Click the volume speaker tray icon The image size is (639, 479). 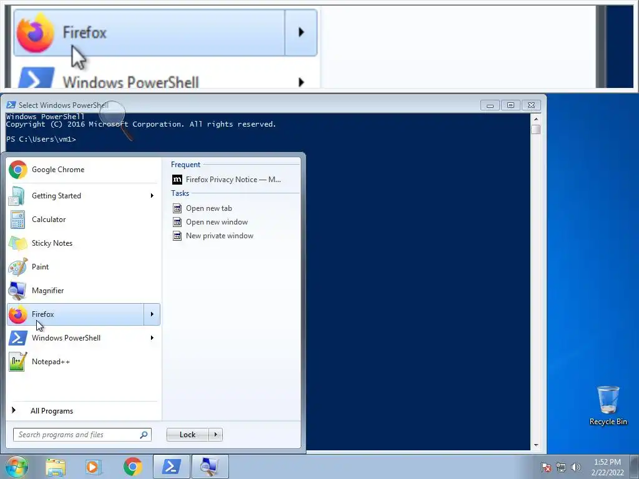[x=576, y=467]
